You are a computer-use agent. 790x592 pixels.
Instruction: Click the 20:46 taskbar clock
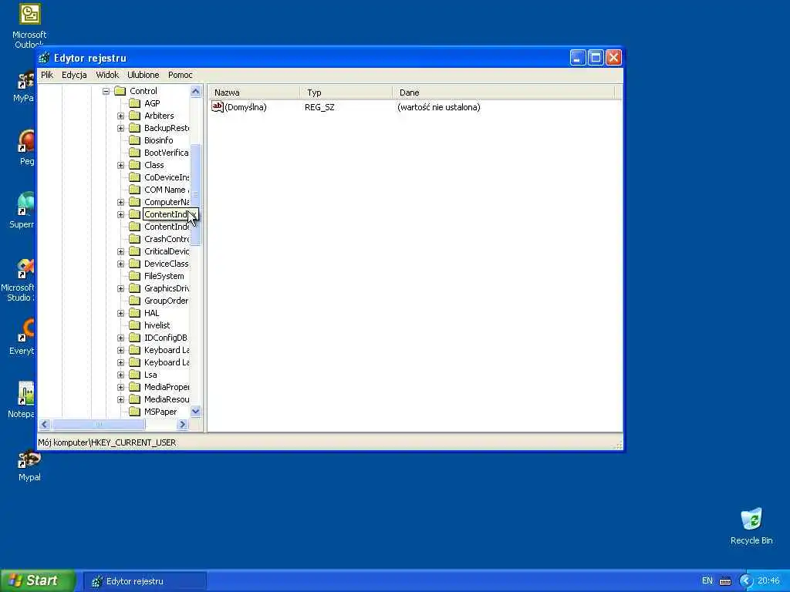(768, 581)
